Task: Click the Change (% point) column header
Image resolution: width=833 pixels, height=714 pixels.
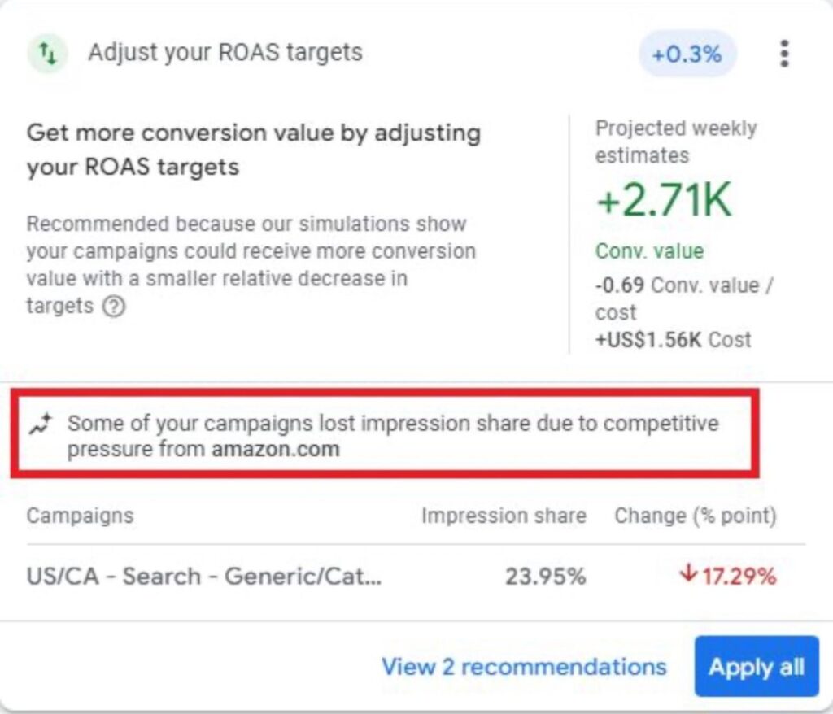Action: click(696, 516)
